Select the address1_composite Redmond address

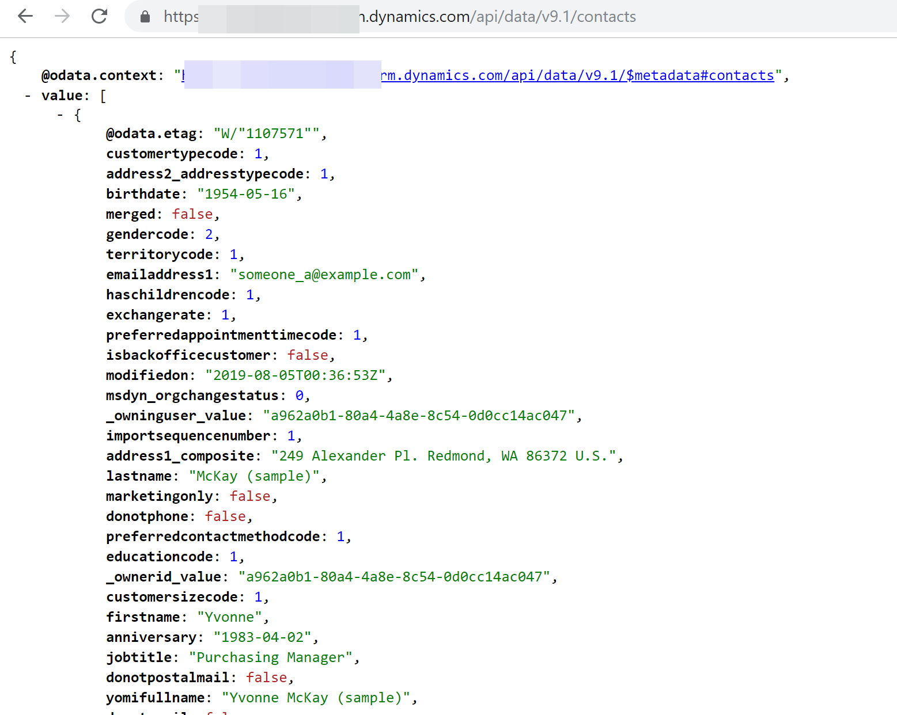[444, 455]
